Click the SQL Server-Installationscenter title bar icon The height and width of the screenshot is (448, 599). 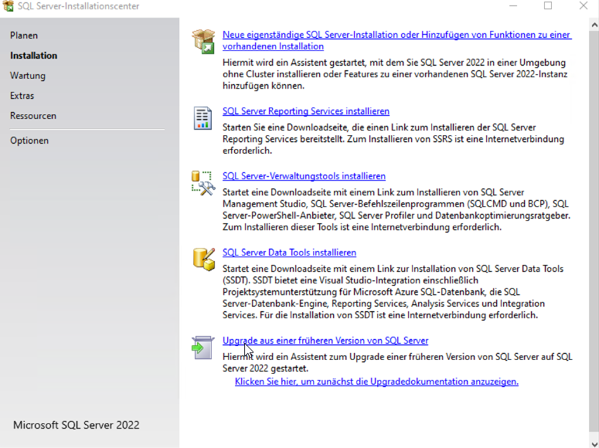point(8,6)
